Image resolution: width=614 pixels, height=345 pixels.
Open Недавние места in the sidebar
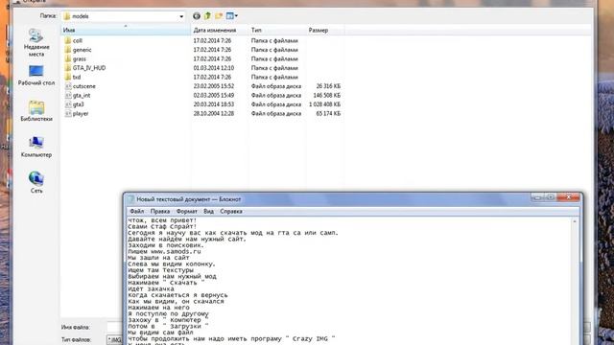pos(36,43)
